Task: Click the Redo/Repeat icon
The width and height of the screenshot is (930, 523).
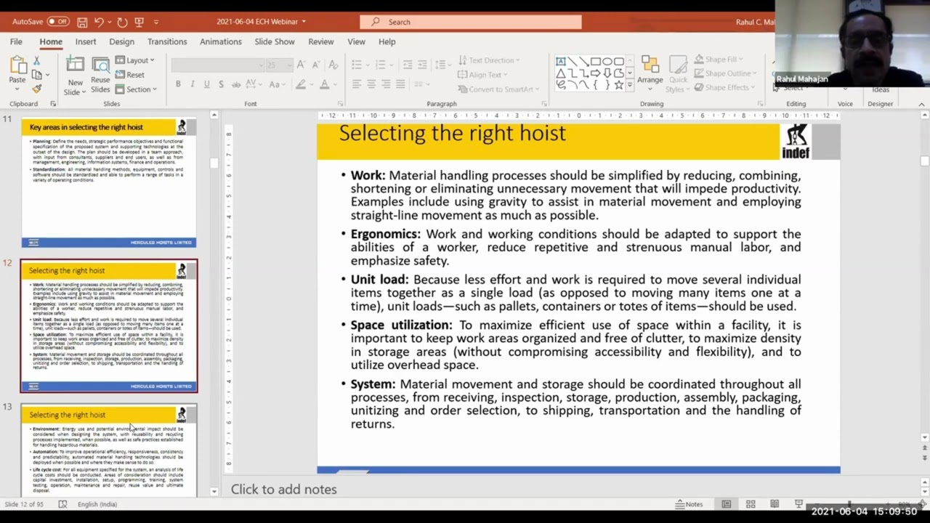Action: pos(122,22)
